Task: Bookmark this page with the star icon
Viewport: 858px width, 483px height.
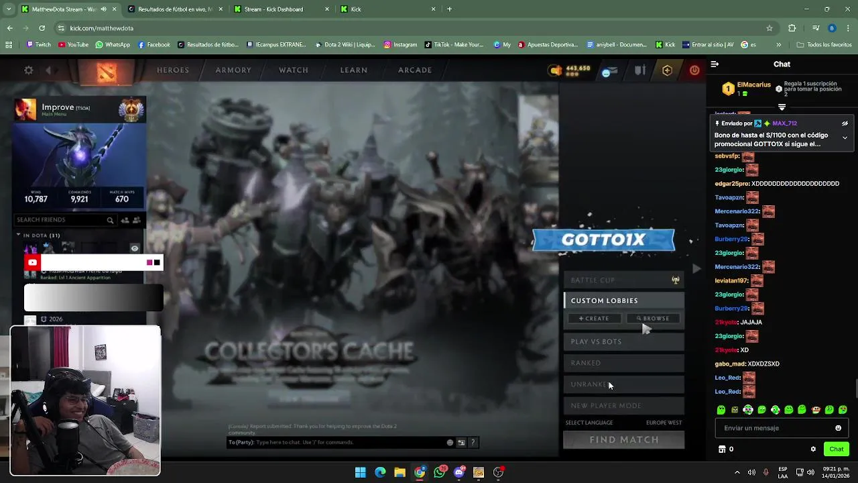Action: (x=770, y=28)
